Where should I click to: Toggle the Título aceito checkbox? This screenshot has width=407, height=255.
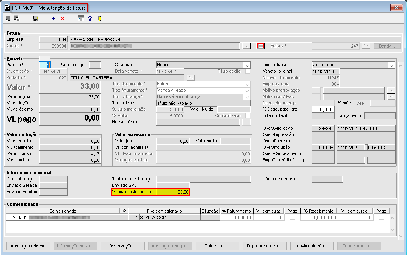[x=248, y=71]
